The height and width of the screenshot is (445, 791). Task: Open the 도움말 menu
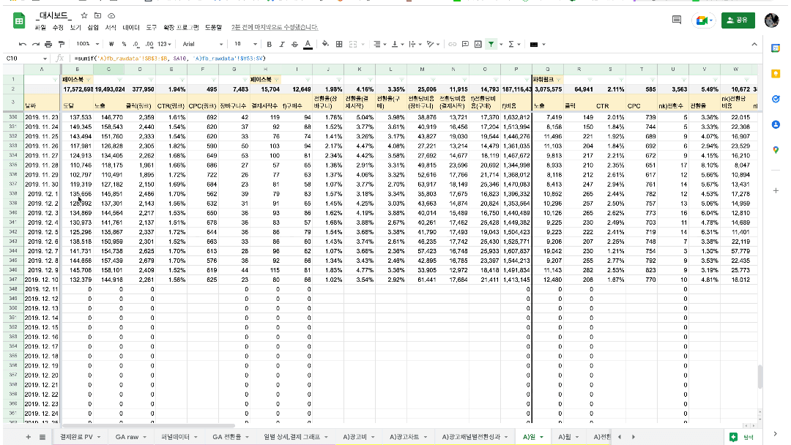213,27
